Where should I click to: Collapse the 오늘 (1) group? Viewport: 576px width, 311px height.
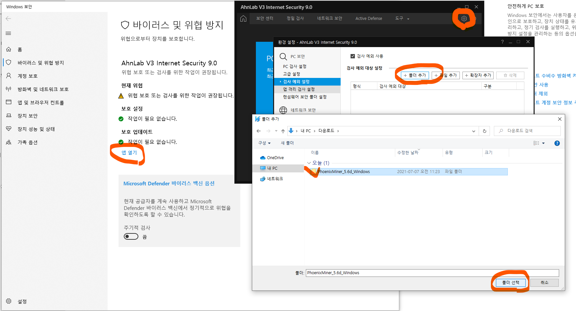pyautogui.click(x=309, y=163)
